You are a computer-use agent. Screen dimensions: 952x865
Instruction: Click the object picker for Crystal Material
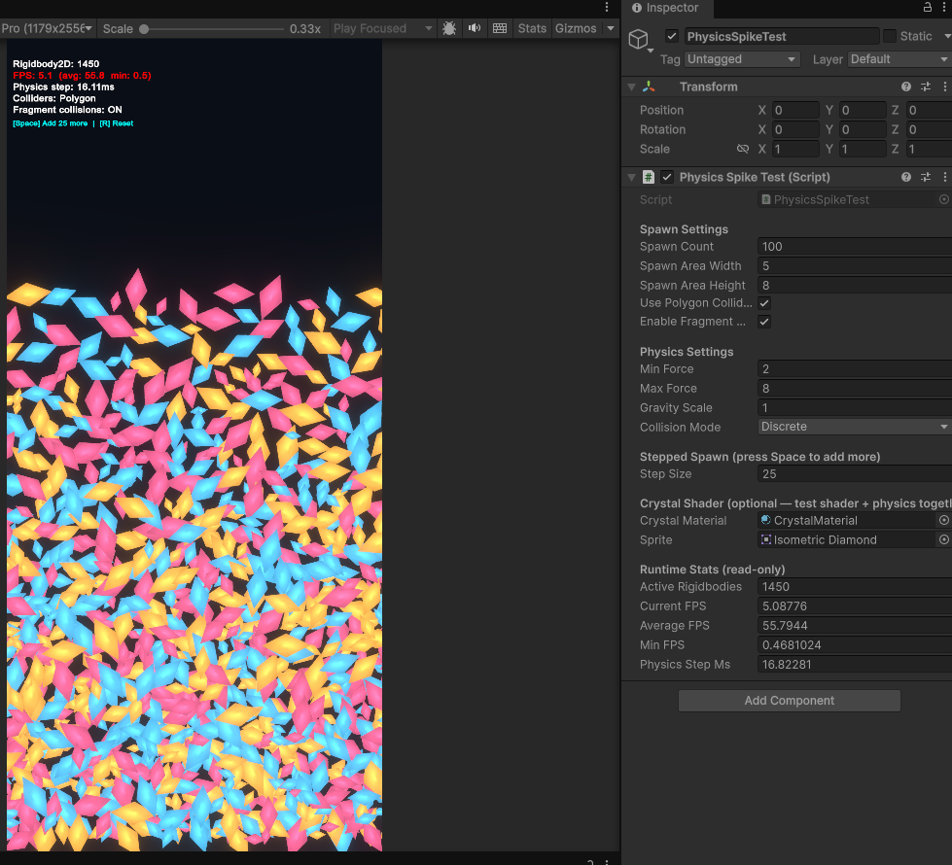[x=943, y=521]
